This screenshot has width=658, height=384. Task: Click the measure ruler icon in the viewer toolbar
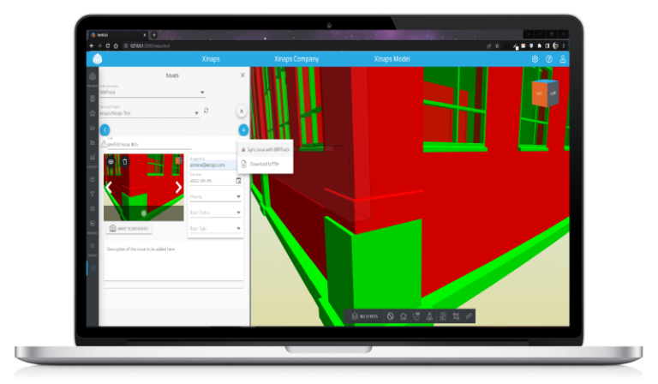point(469,316)
